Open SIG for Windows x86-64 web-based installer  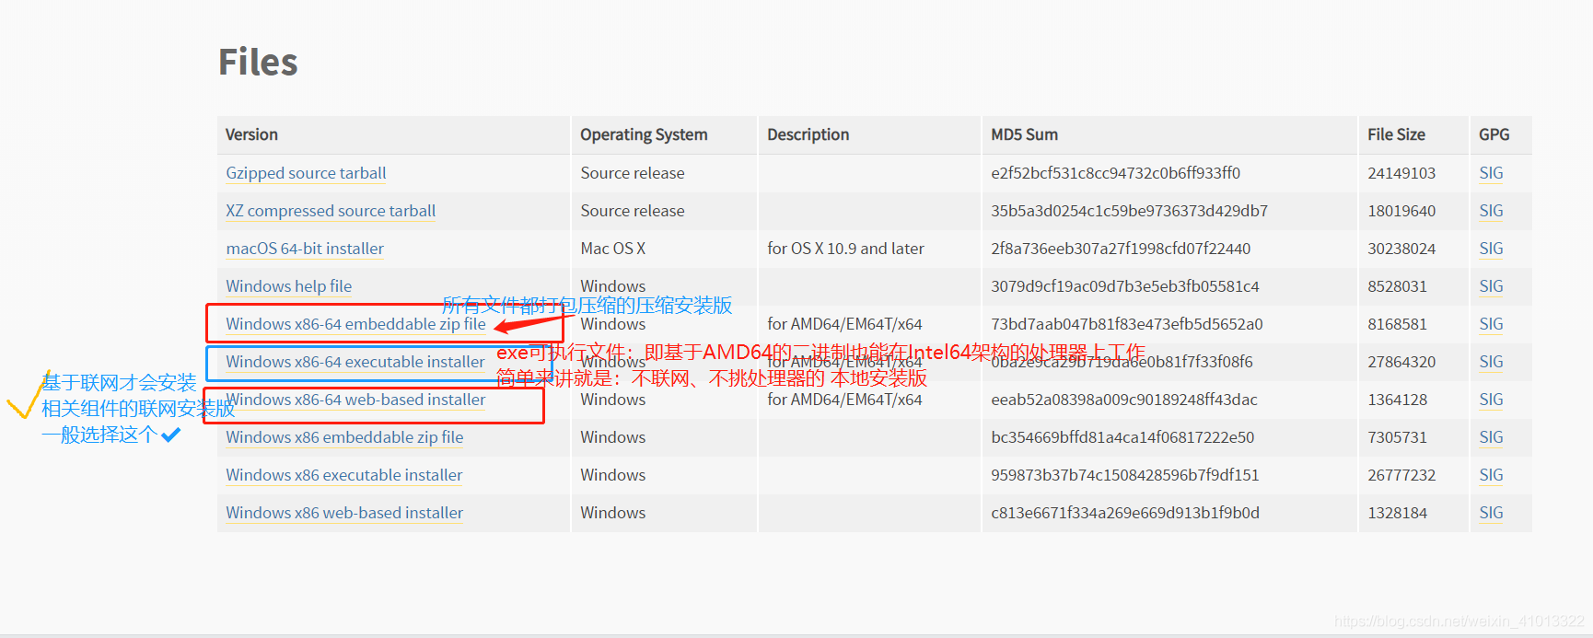click(1491, 400)
